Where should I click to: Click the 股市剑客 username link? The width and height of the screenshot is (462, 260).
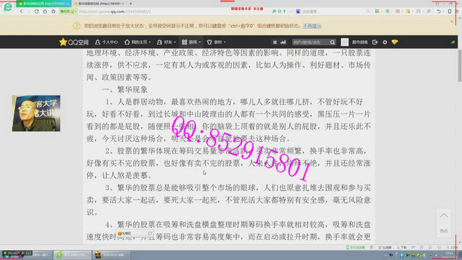[x=361, y=42]
